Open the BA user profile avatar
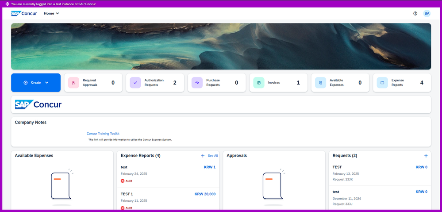442x212 pixels. click(x=427, y=13)
